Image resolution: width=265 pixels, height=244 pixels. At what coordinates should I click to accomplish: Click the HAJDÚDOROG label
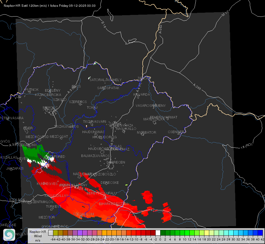[x=104, y=137]
